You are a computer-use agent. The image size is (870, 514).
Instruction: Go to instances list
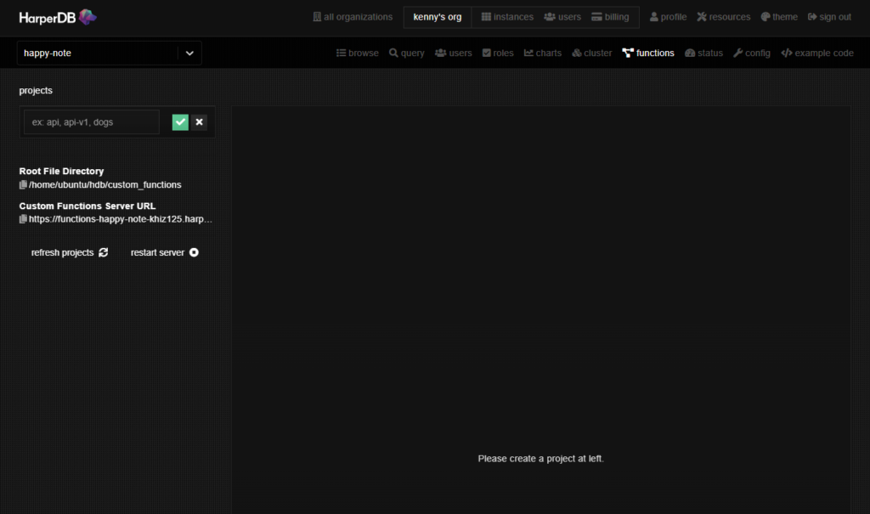pos(507,17)
